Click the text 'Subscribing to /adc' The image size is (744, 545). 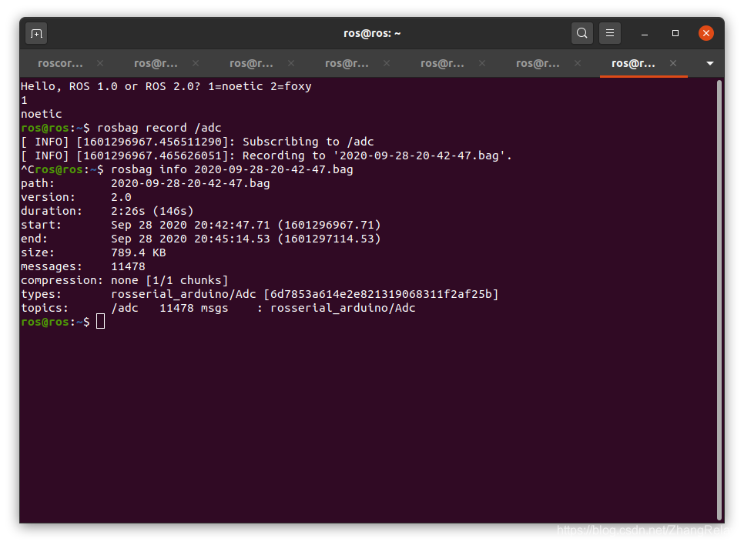(308, 142)
